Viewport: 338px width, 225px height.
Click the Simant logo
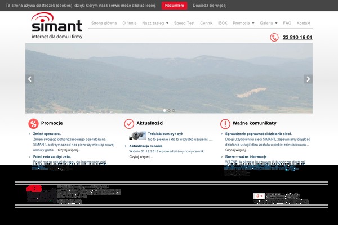tap(57, 26)
